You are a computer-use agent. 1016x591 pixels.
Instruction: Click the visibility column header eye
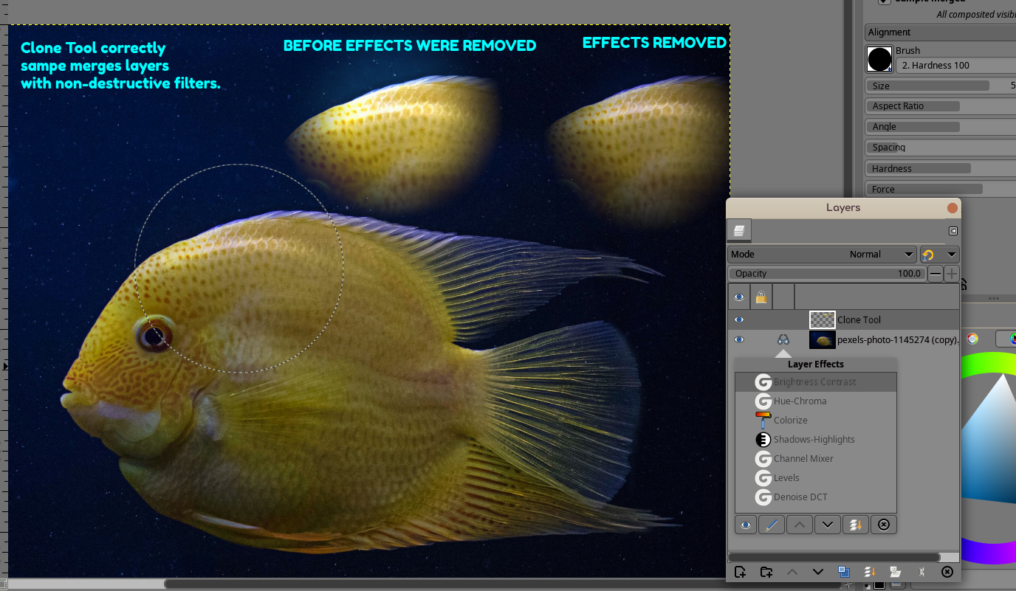pos(739,297)
